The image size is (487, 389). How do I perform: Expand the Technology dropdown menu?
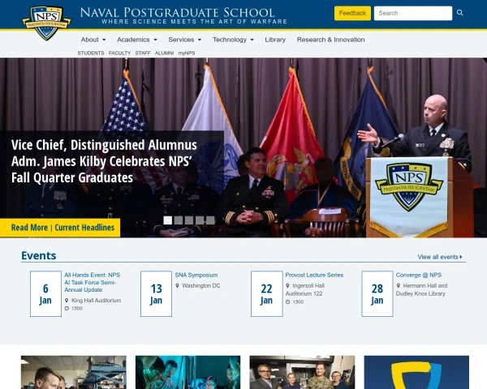click(233, 40)
